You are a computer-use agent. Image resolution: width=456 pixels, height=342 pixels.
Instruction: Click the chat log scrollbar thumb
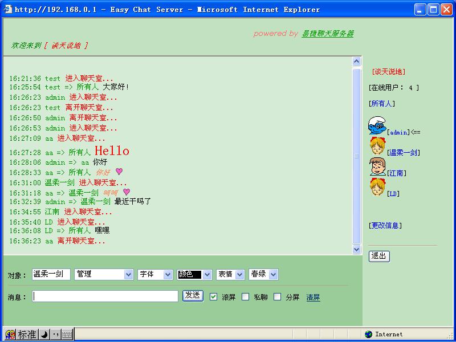tap(357, 156)
